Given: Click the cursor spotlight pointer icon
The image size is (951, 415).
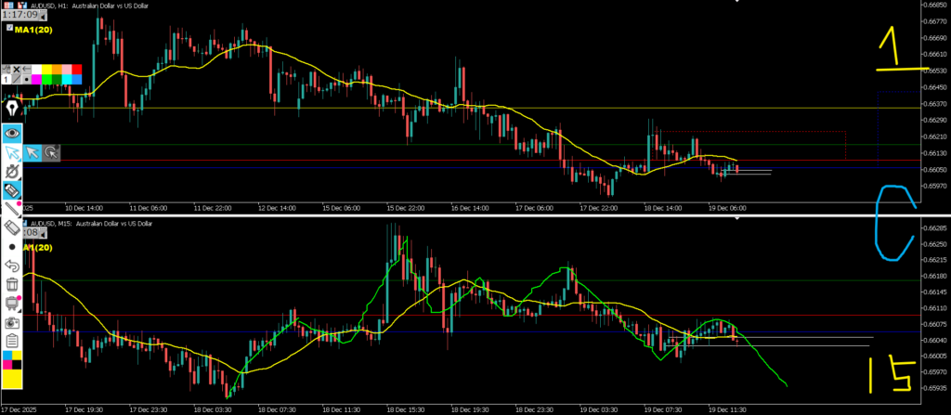Looking at the screenshot, I should [52, 153].
